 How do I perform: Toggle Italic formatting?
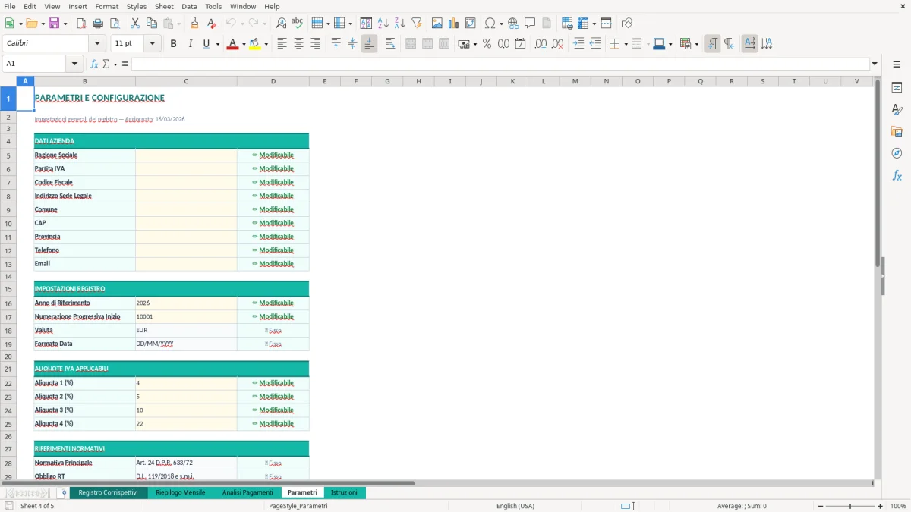pos(190,44)
